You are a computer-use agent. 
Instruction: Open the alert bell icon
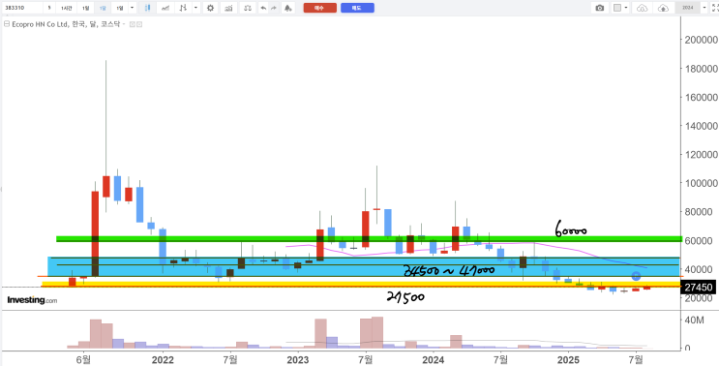[x=287, y=8]
